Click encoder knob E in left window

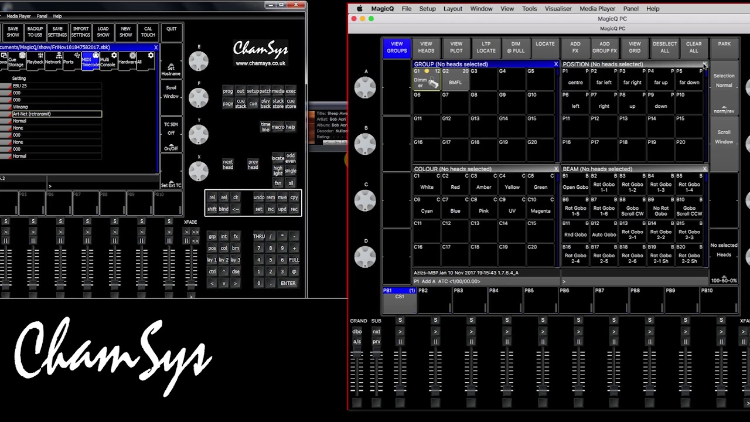pos(199,60)
